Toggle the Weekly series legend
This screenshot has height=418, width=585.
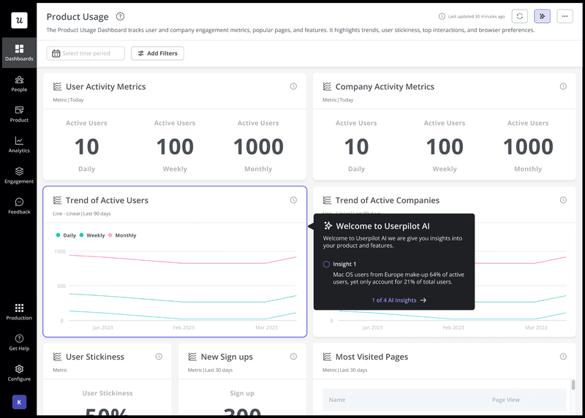pyautogui.click(x=92, y=235)
